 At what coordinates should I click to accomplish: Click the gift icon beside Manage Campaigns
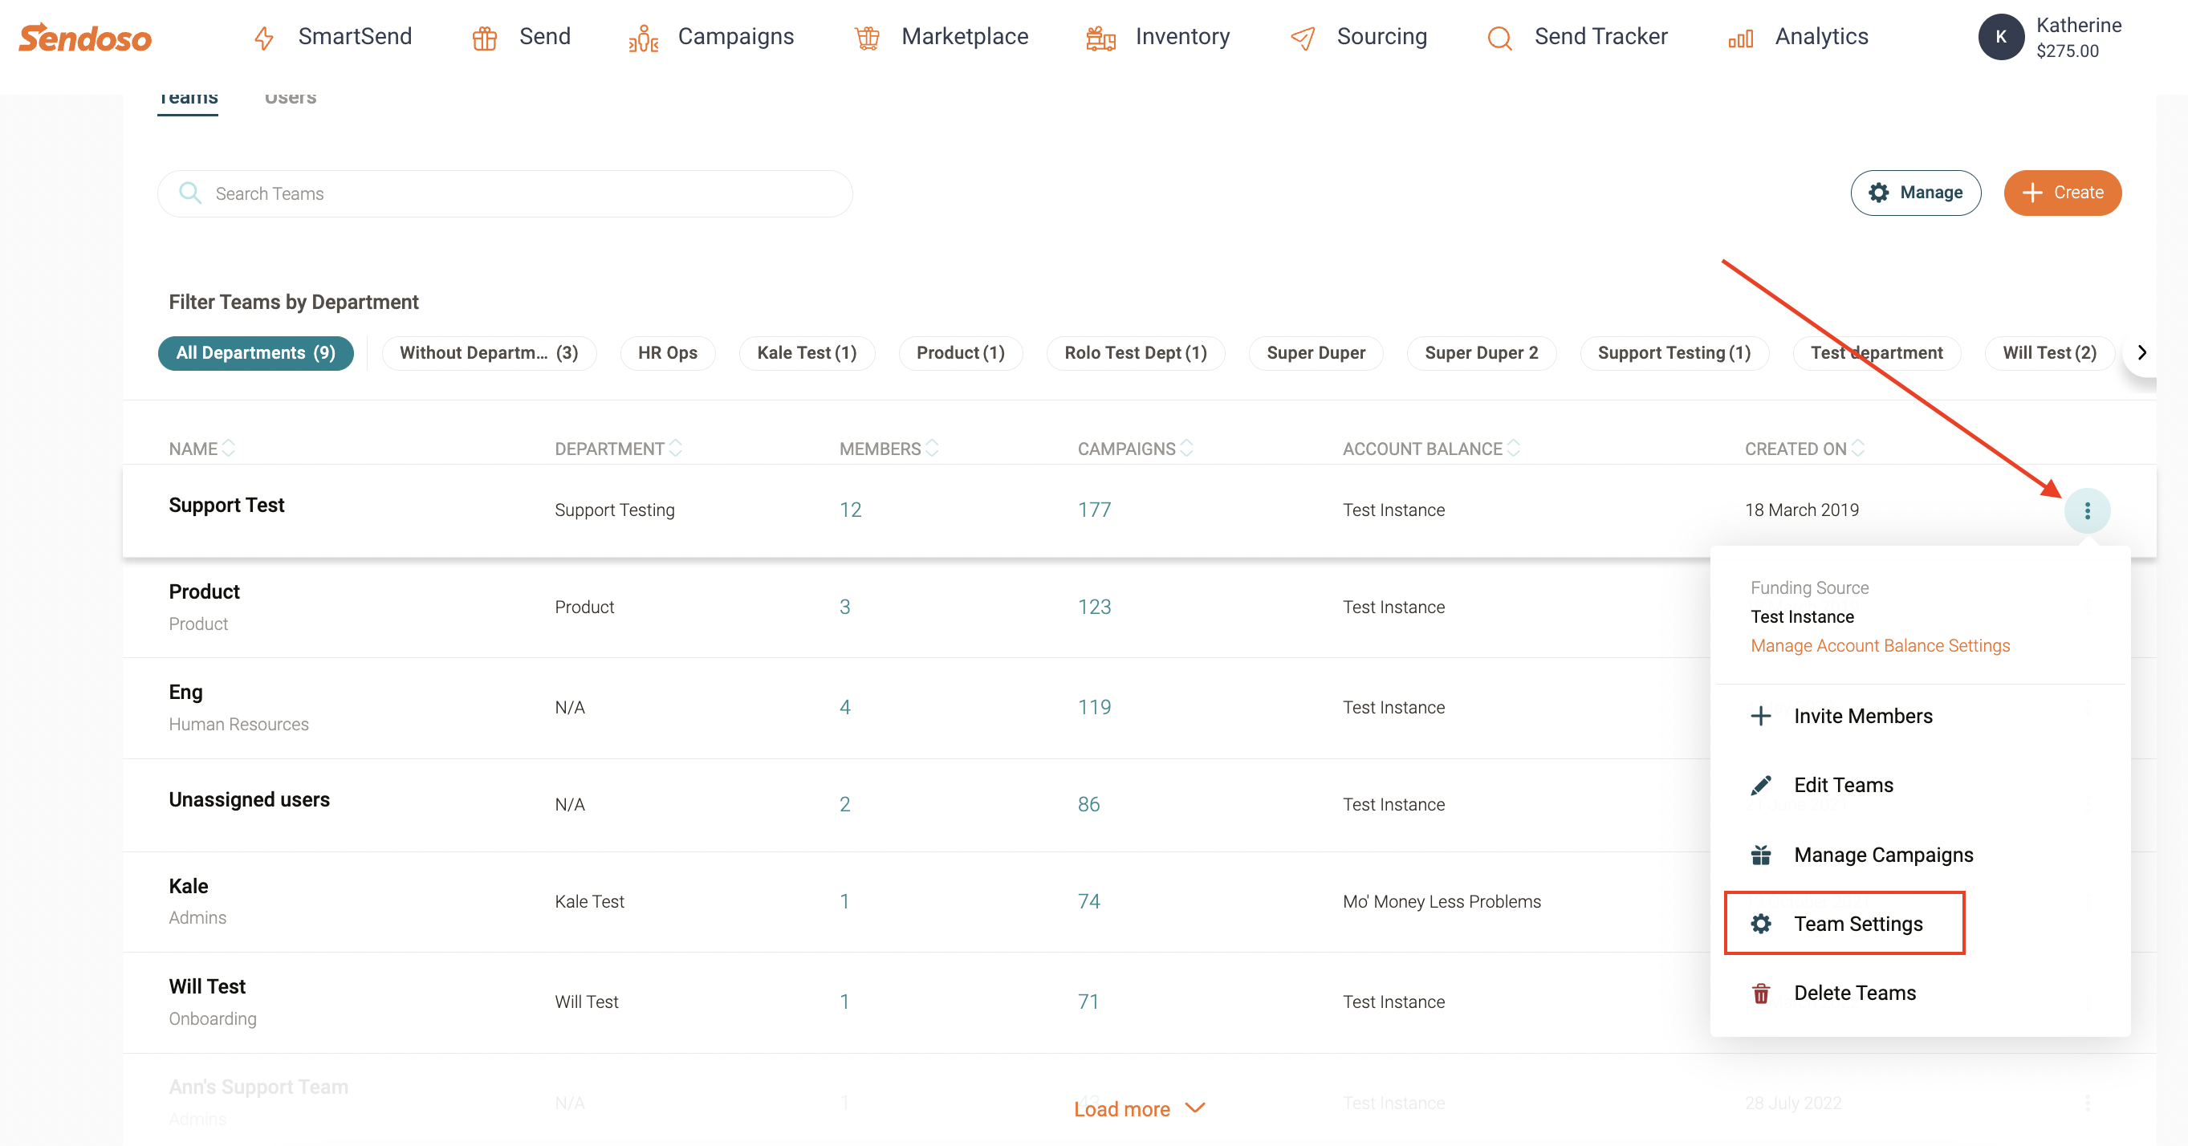point(1762,855)
